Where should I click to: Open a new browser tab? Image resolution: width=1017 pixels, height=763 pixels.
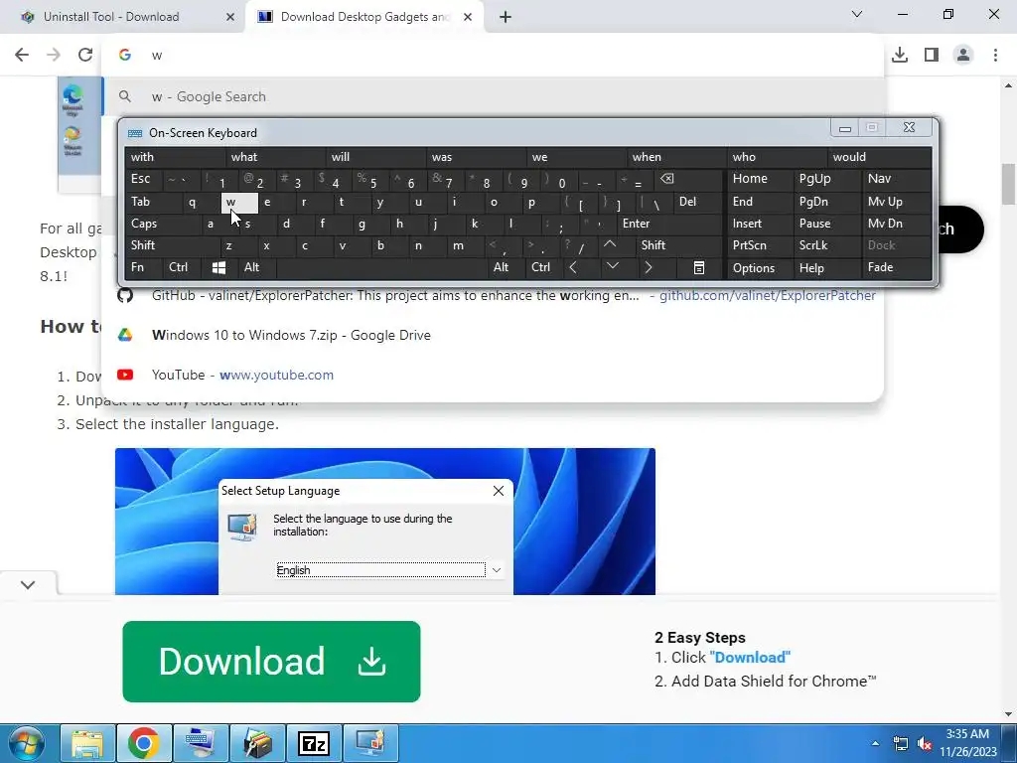(506, 17)
